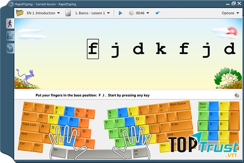This screenshot has height=163, width=244.
Task: Click the orange G key
Action: point(85,132)
